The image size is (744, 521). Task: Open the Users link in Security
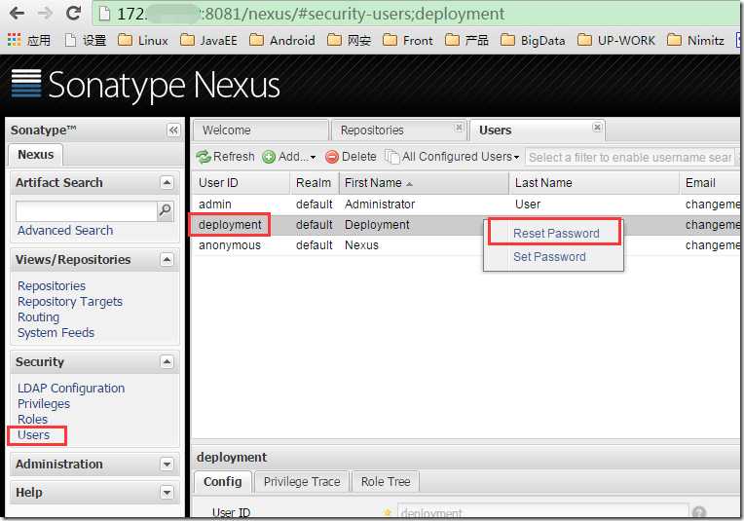[33, 435]
